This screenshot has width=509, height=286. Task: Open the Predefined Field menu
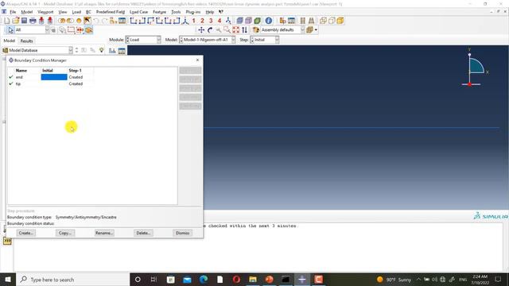(111, 12)
